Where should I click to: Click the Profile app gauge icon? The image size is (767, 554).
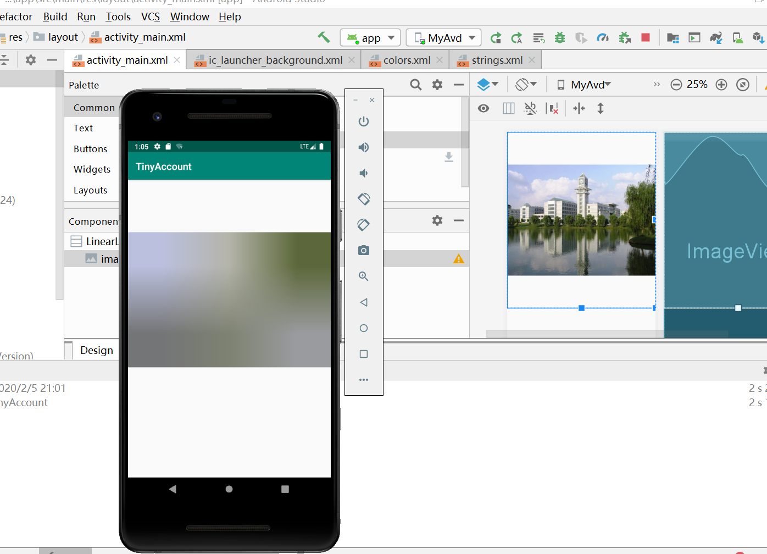coord(603,38)
